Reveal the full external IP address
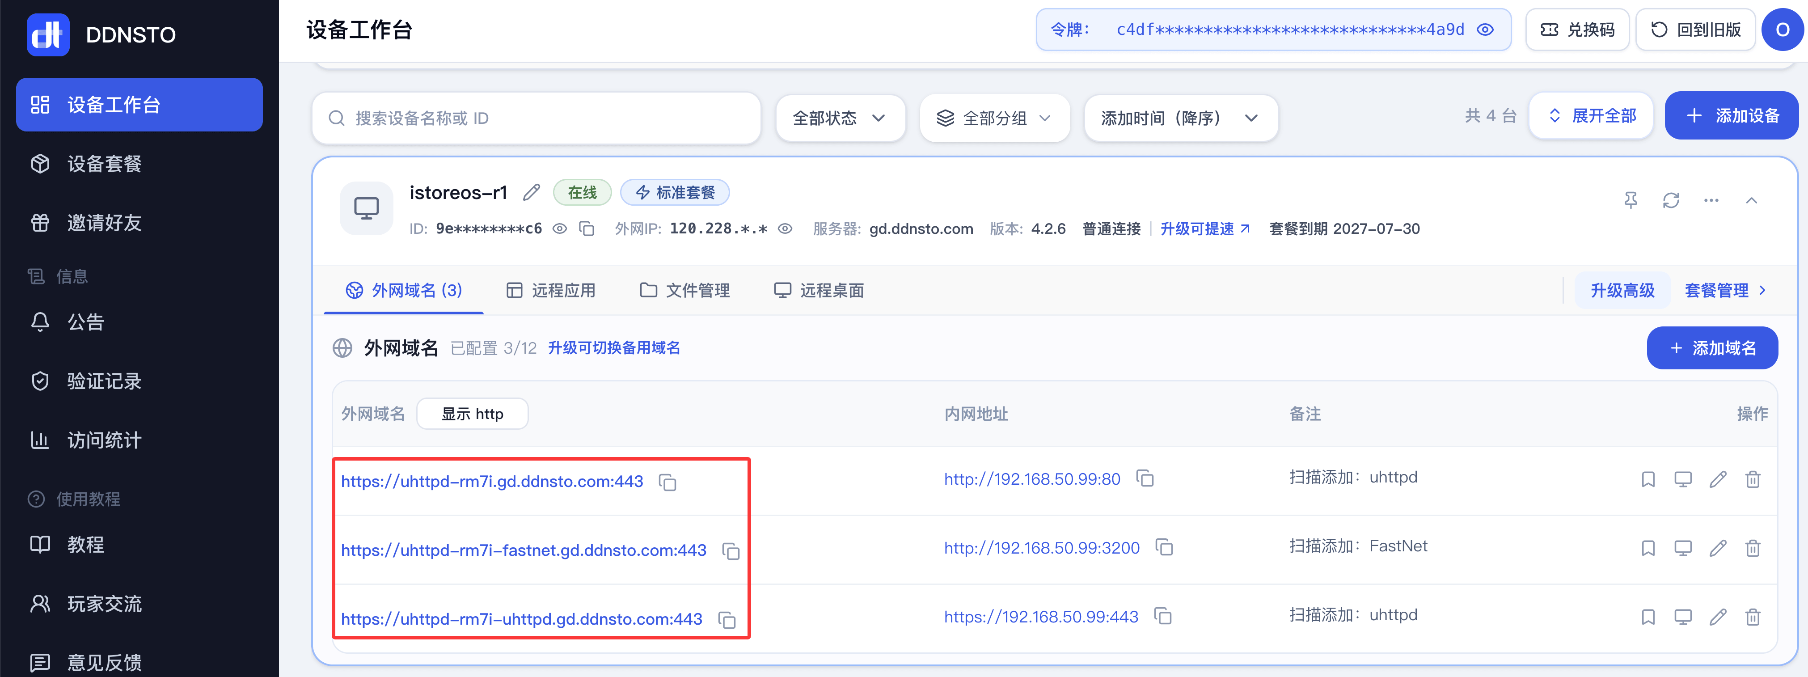The width and height of the screenshot is (1808, 677). click(x=785, y=229)
